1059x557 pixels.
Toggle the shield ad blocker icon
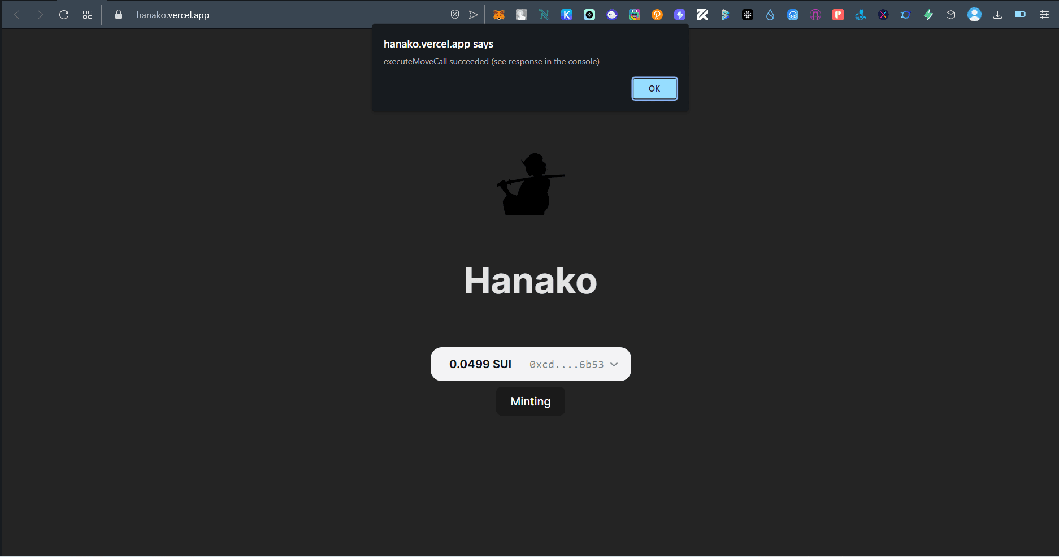point(454,15)
